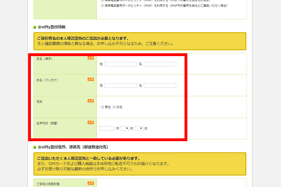Click the 必須 badge beside 生年月日

(91, 122)
